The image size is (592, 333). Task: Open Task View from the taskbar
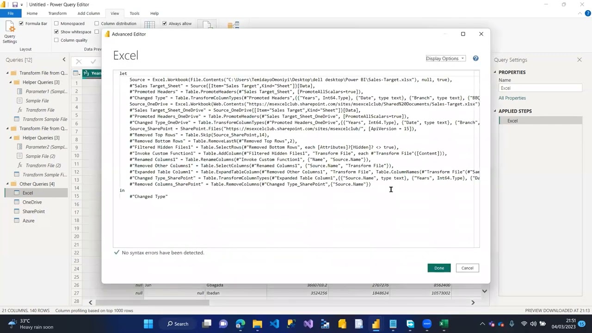click(x=207, y=324)
